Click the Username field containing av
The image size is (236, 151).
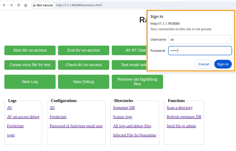200,39
